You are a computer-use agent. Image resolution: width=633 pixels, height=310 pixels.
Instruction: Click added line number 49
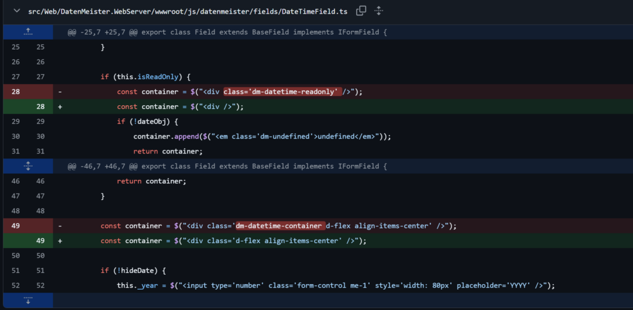point(40,241)
